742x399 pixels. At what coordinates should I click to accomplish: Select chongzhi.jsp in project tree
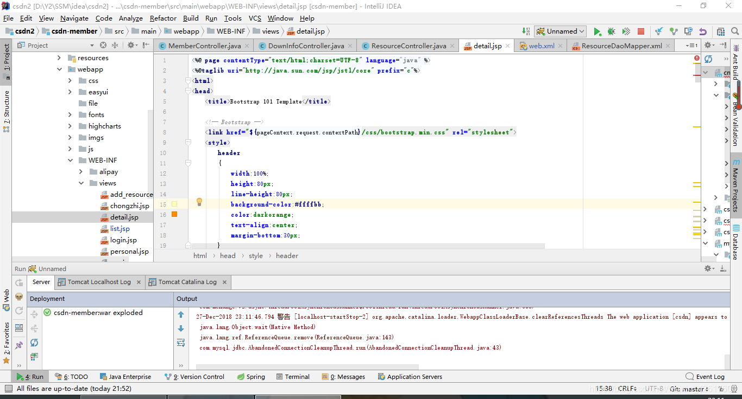pyautogui.click(x=129, y=206)
